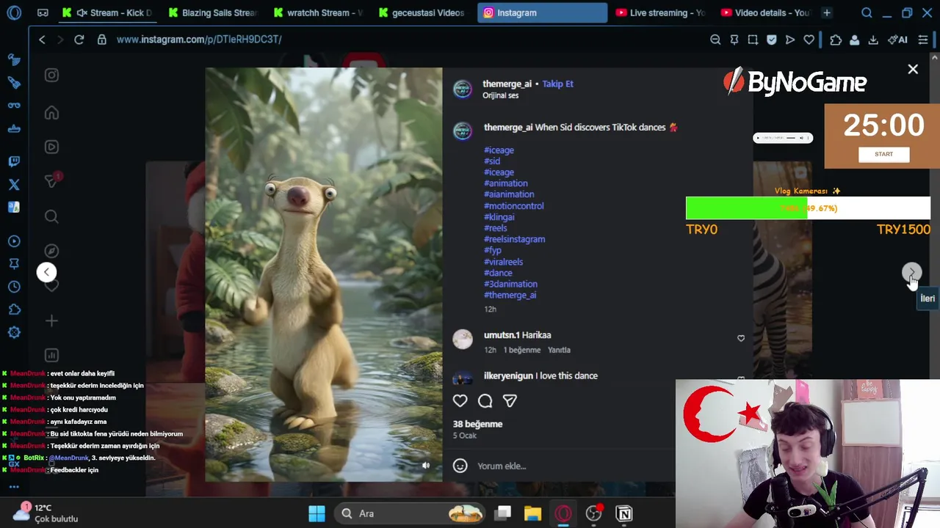Screen dimensions: 940x528
Task: Open the Twitch panel in Opera sidebar
Action: pyautogui.click(x=14, y=161)
